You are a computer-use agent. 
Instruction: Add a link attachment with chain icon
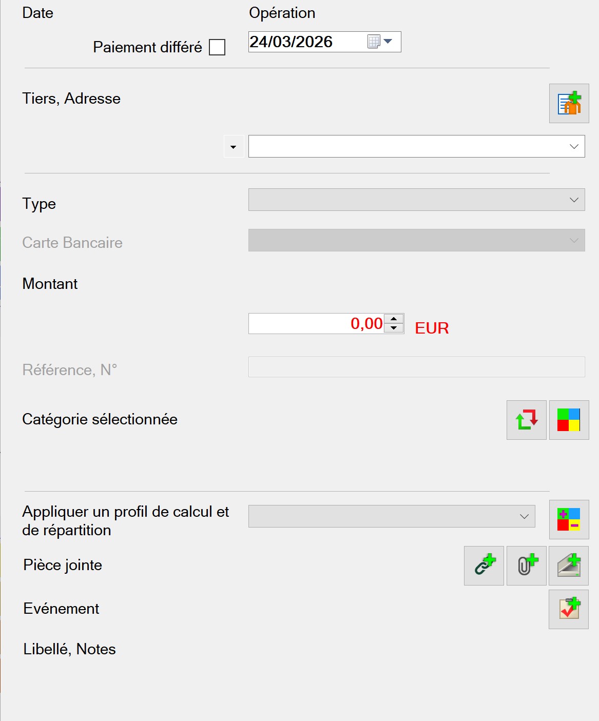(x=484, y=566)
